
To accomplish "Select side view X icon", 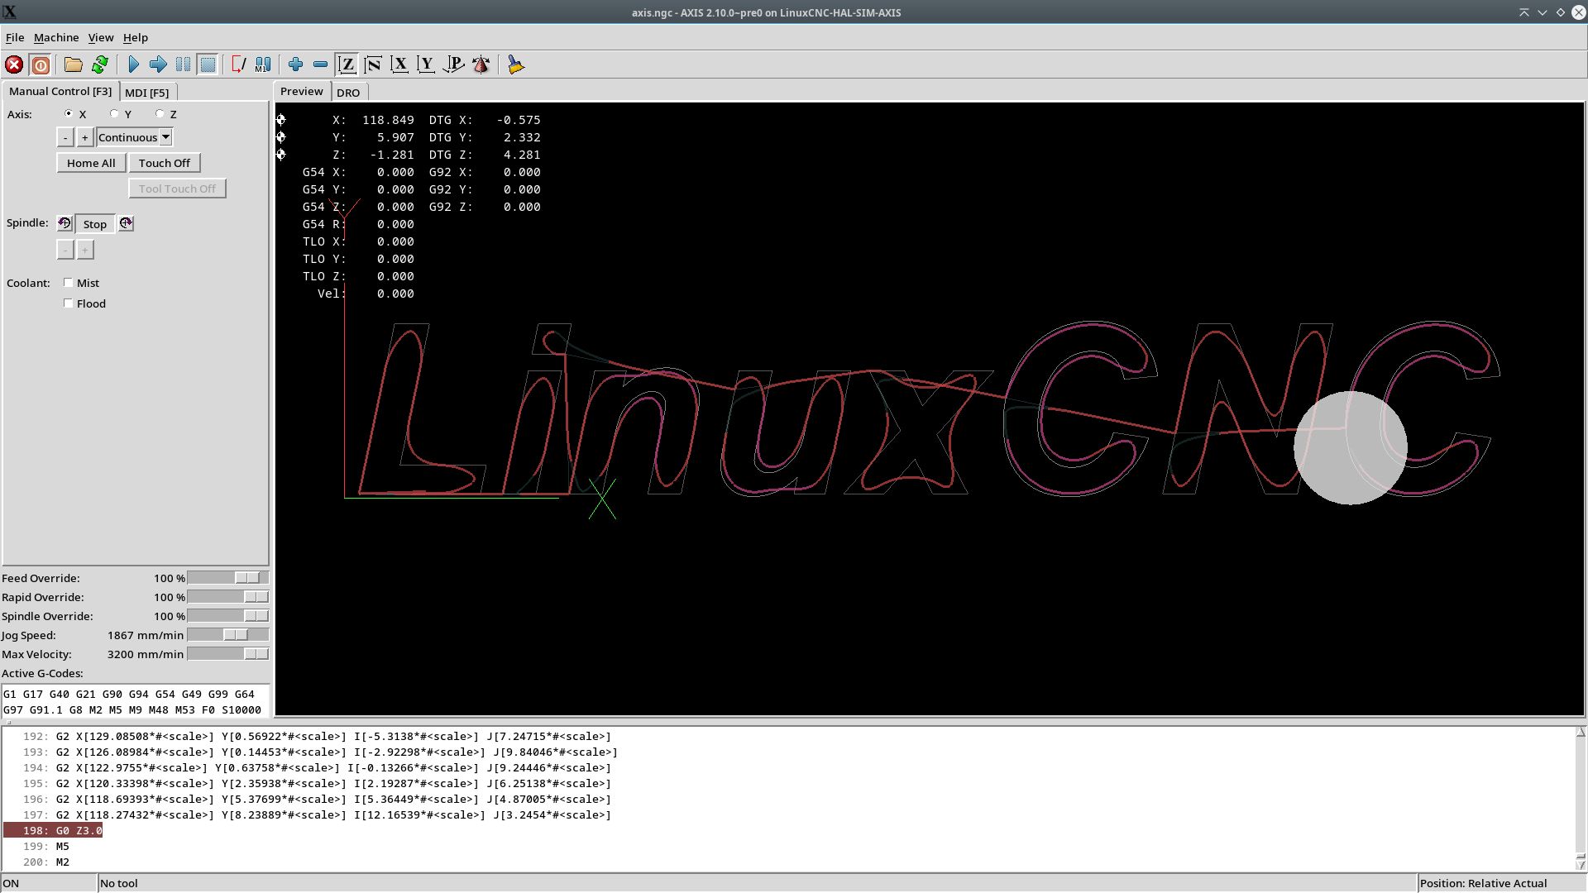I will coord(399,64).
